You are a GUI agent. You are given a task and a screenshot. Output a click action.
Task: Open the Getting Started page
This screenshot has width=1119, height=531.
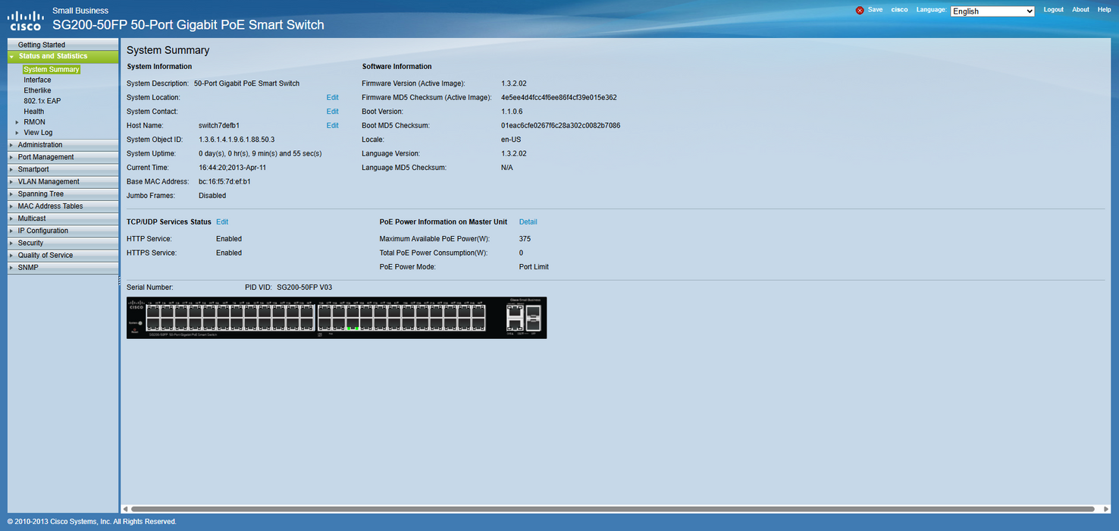pos(63,45)
